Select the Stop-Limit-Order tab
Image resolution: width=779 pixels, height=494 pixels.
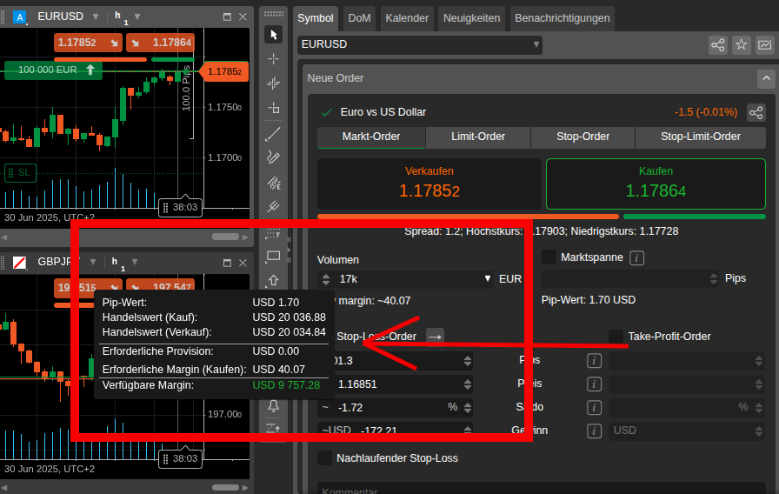(x=701, y=137)
